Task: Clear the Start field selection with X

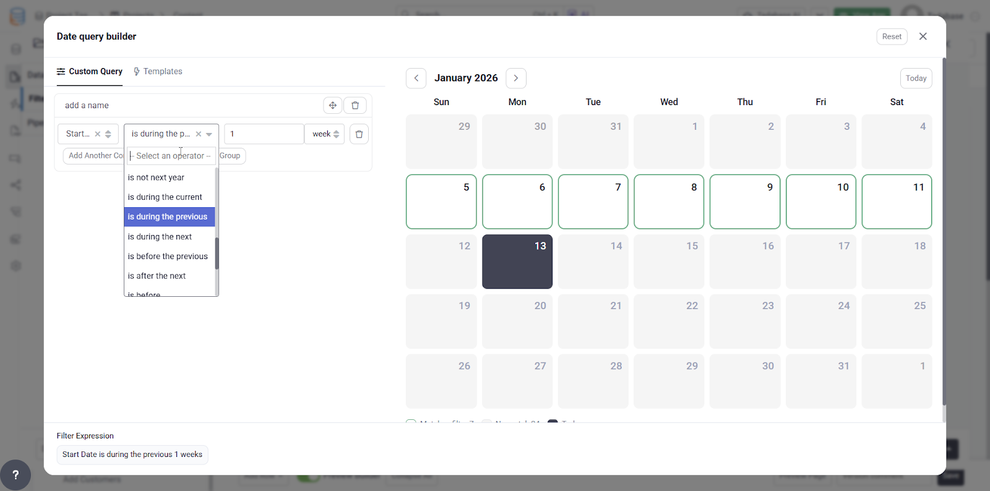Action: [97, 134]
